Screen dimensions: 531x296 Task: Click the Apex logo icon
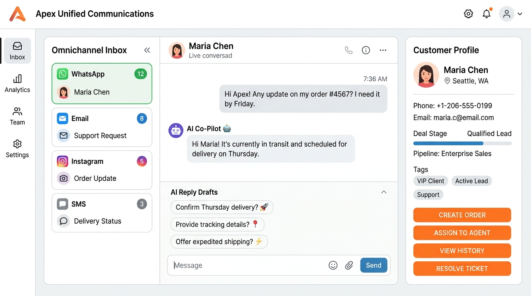pos(18,14)
